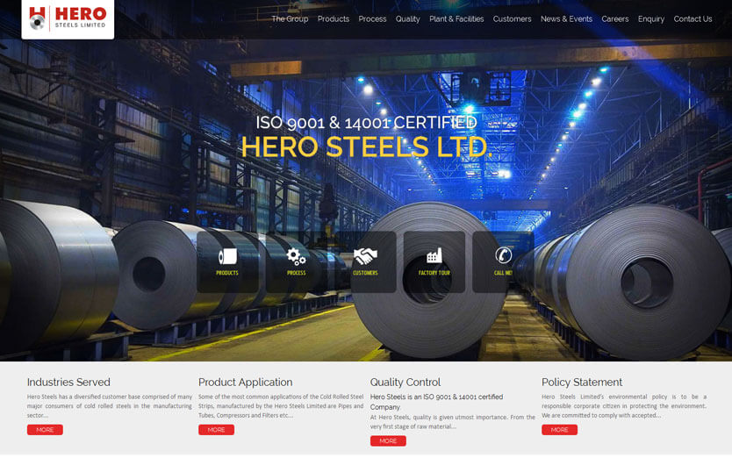This screenshot has height=472, width=732.
Task: Click MORE under Quality Control
Action: (x=388, y=440)
